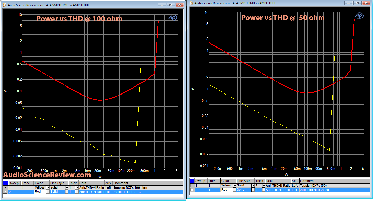Image resolution: width=373 pixels, height=201 pixels.
Task: Click the % axis label on the 50 ohm graph
Action: 192,89
